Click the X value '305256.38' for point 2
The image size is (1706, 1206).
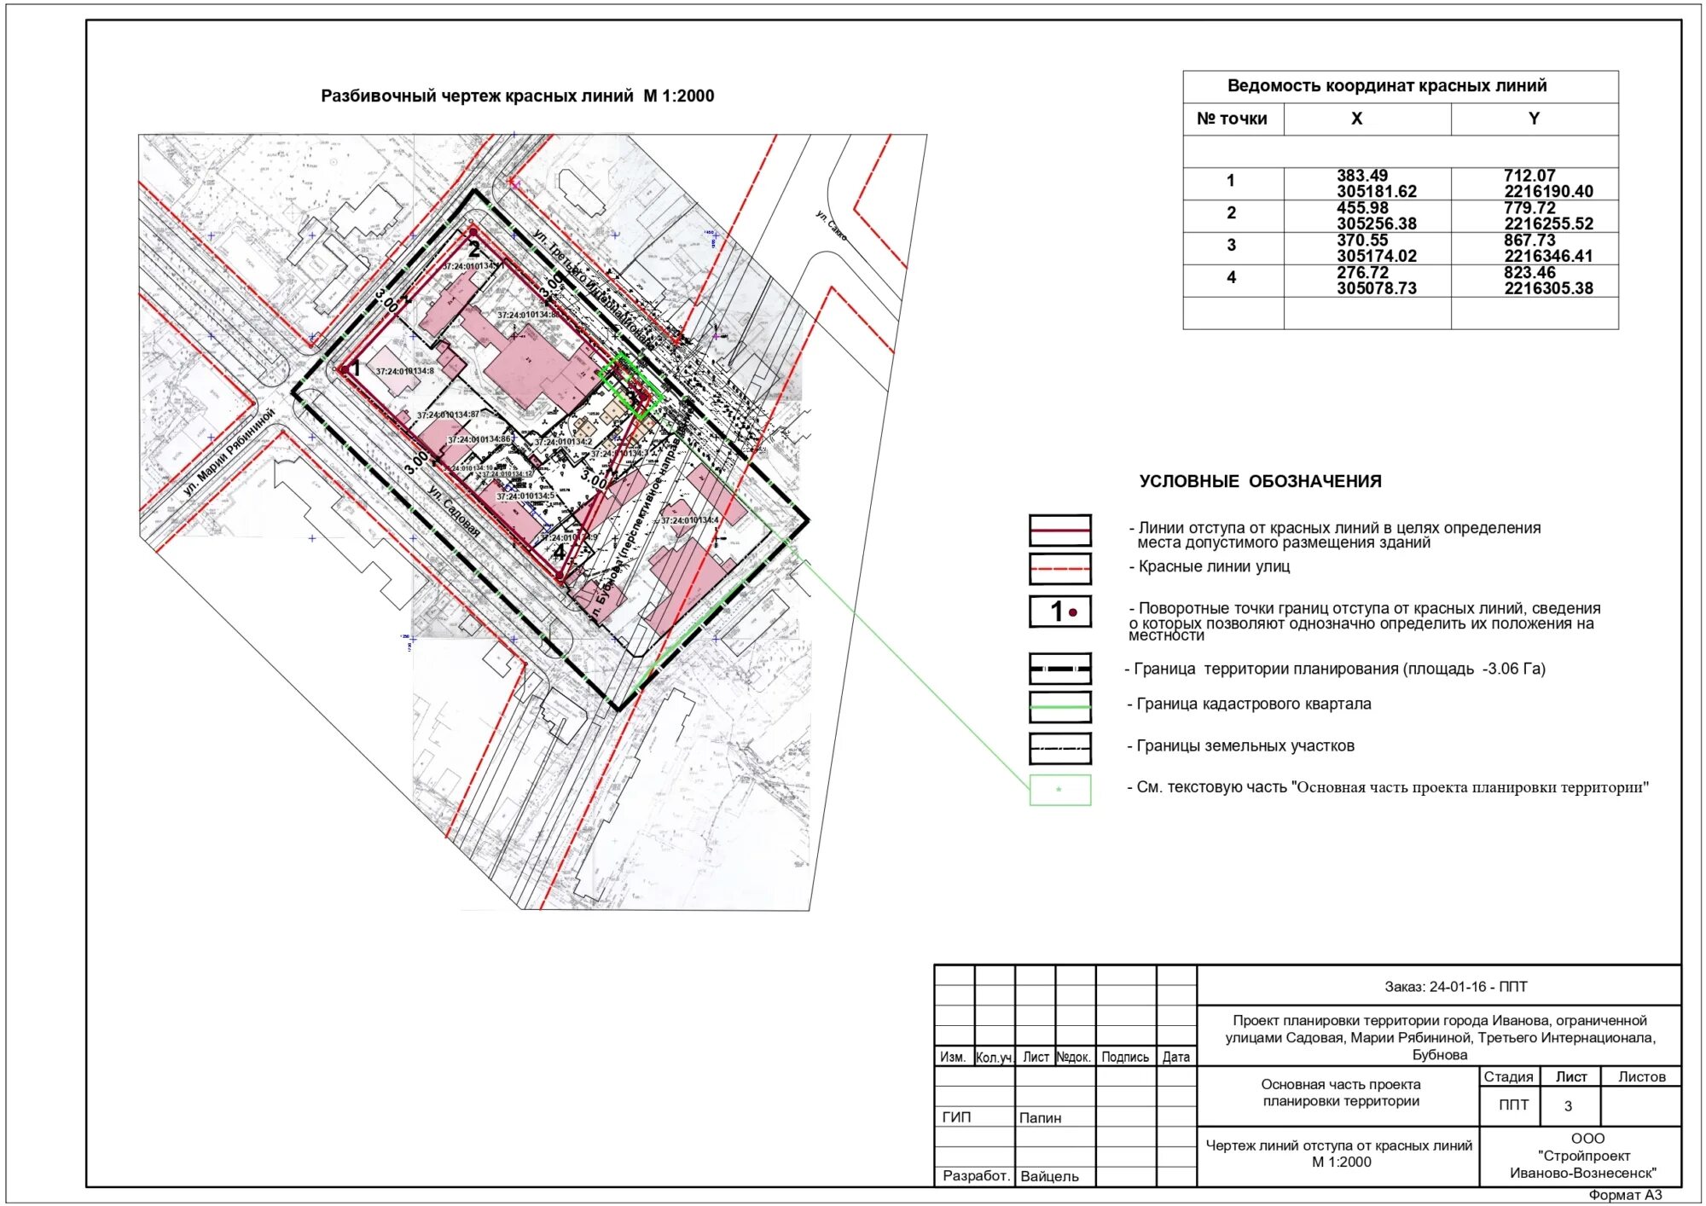tap(1376, 224)
